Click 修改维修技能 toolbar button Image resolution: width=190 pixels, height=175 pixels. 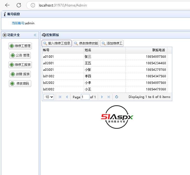pyautogui.click(x=86, y=43)
